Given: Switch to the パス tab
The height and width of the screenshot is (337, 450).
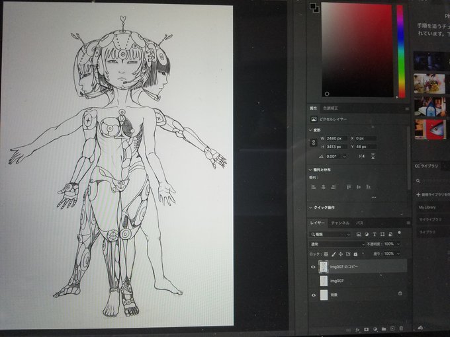Looking at the screenshot, I should coord(359,223).
